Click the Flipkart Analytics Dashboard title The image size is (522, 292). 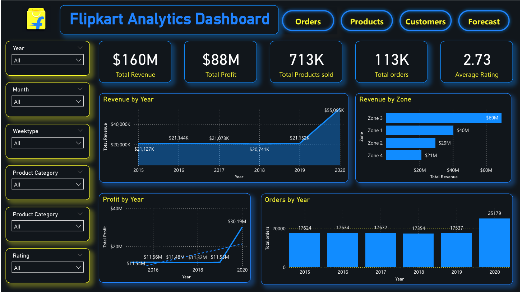tap(170, 19)
